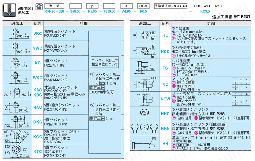Click the DKC three-face cut diagram
The image size is (255, 161).
(x=17, y=122)
